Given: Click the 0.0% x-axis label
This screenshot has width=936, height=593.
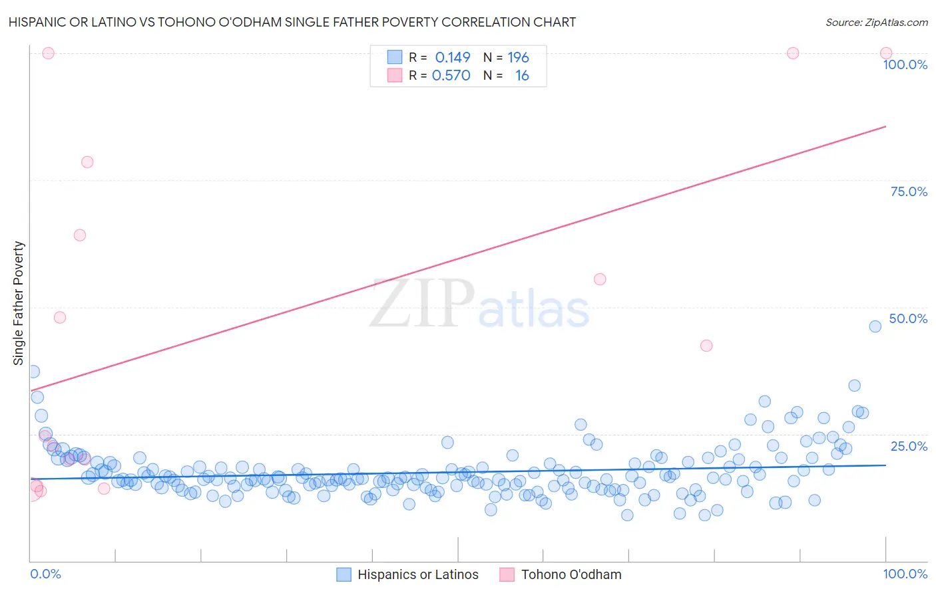Looking at the screenshot, I should click(46, 574).
